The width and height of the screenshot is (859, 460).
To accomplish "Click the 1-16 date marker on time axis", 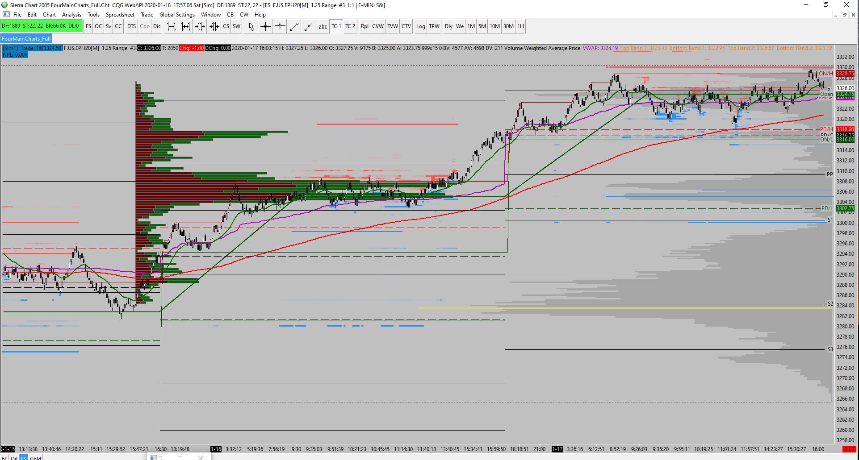I will pyautogui.click(x=216, y=449).
